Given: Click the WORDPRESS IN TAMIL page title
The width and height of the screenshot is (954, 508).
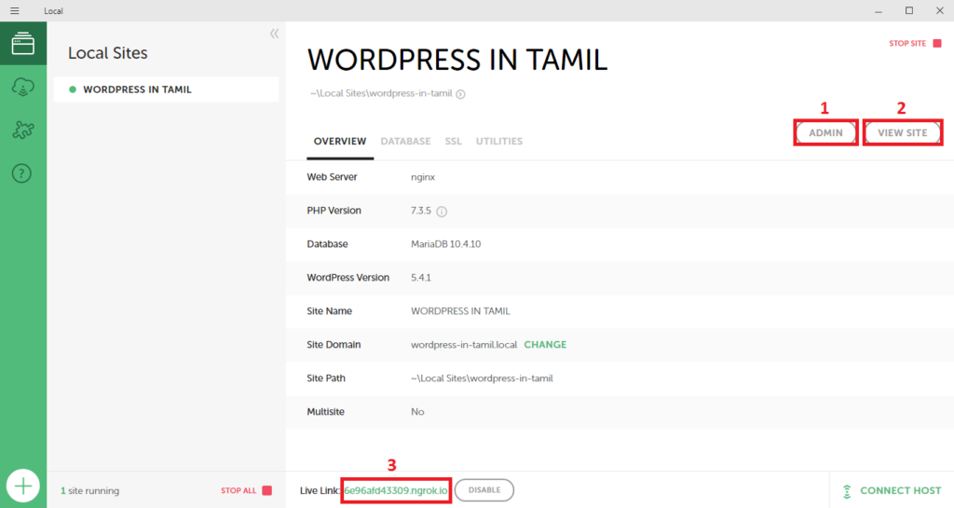Looking at the screenshot, I should (457, 60).
